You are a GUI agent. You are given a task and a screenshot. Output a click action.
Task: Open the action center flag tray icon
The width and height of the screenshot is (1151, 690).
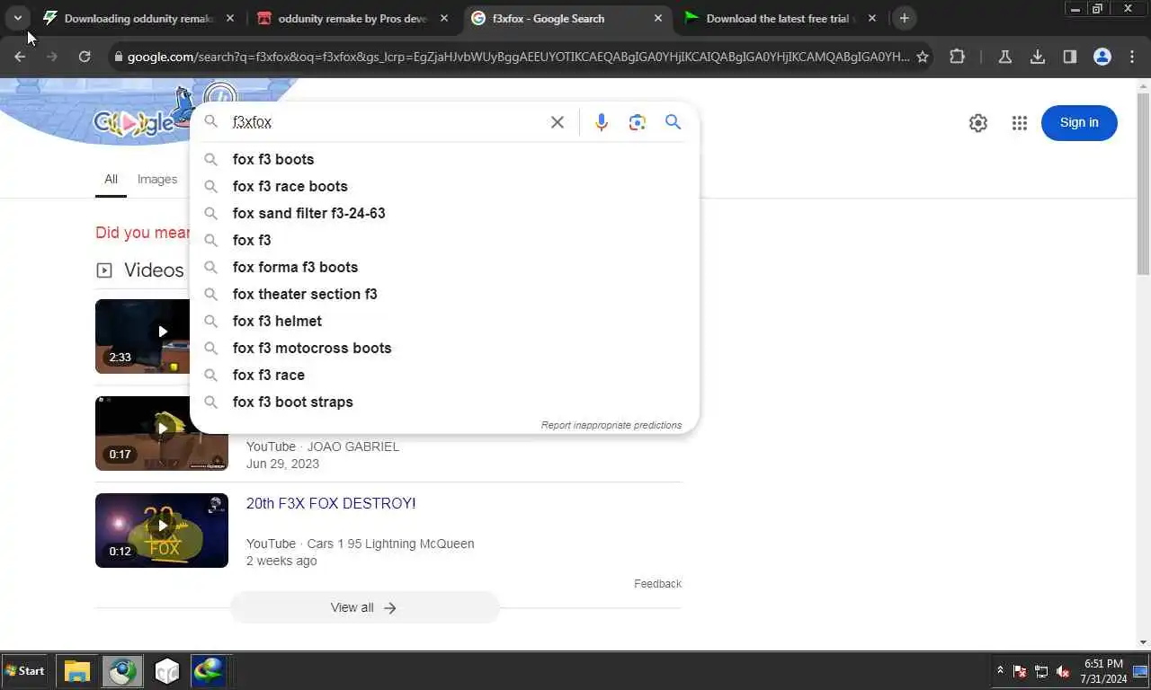[1021, 671]
